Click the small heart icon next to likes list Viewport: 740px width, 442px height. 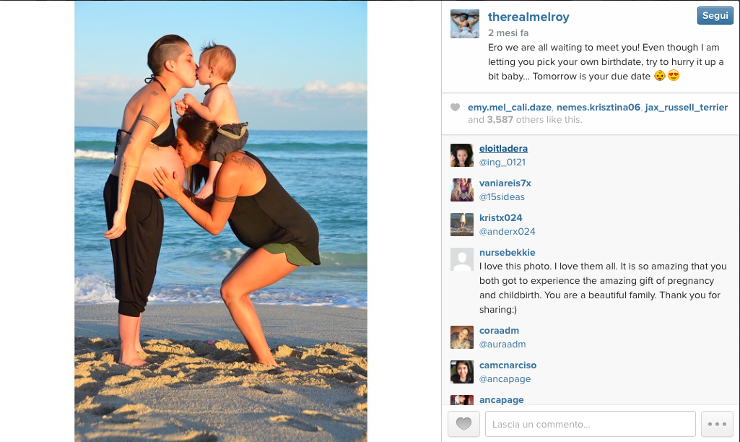coord(455,107)
